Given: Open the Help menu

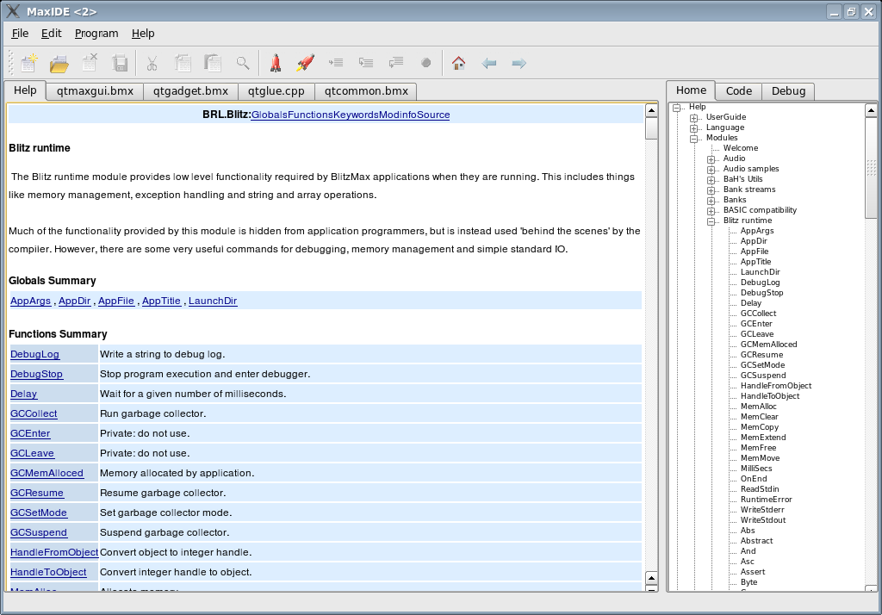Looking at the screenshot, I should point(143,34).
